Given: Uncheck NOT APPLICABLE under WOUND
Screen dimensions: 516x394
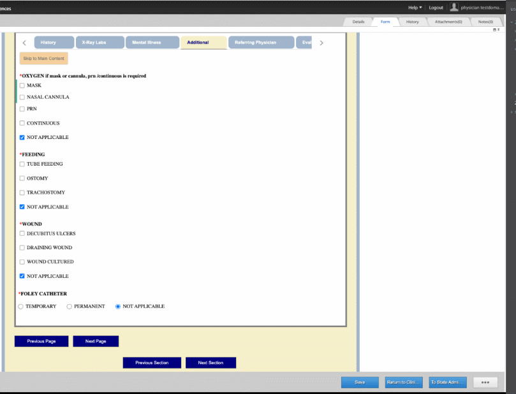Looking at the screenshot, I should pos(22,277).
